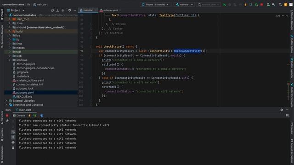Open the main.dart run configuration dropdown
Viewport: 294px width, 165px height.
click(x=184, y=5)
